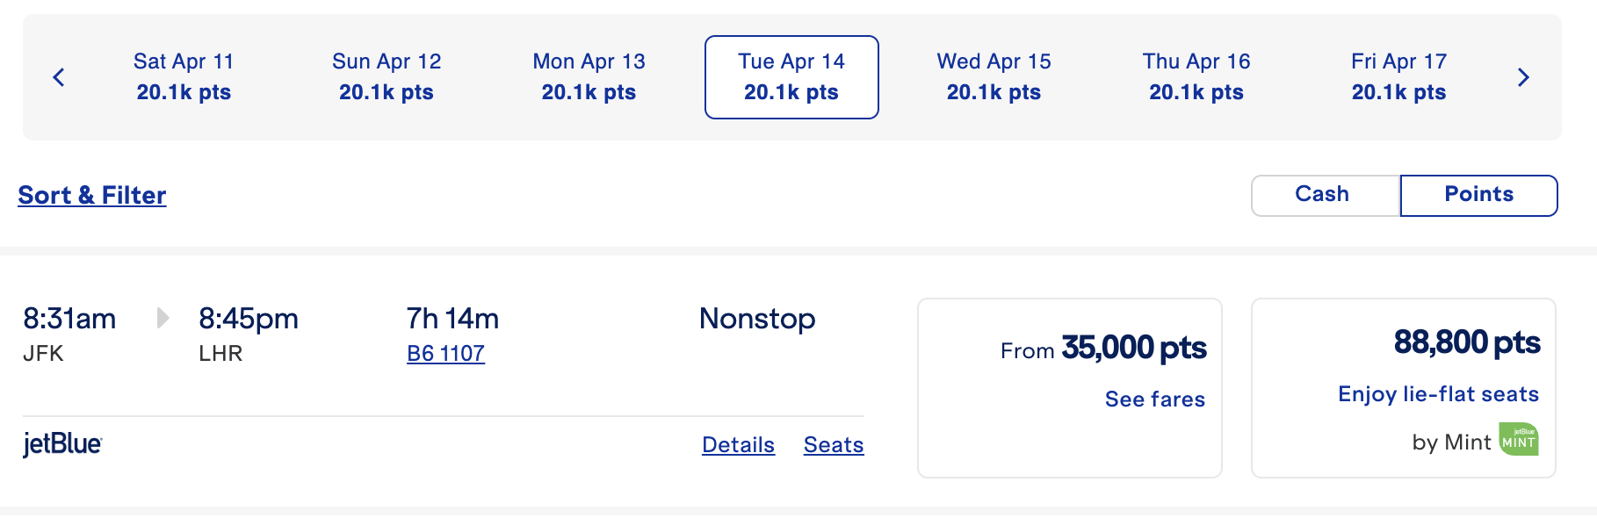Click See fares to expand fare options

[1154, 399]
